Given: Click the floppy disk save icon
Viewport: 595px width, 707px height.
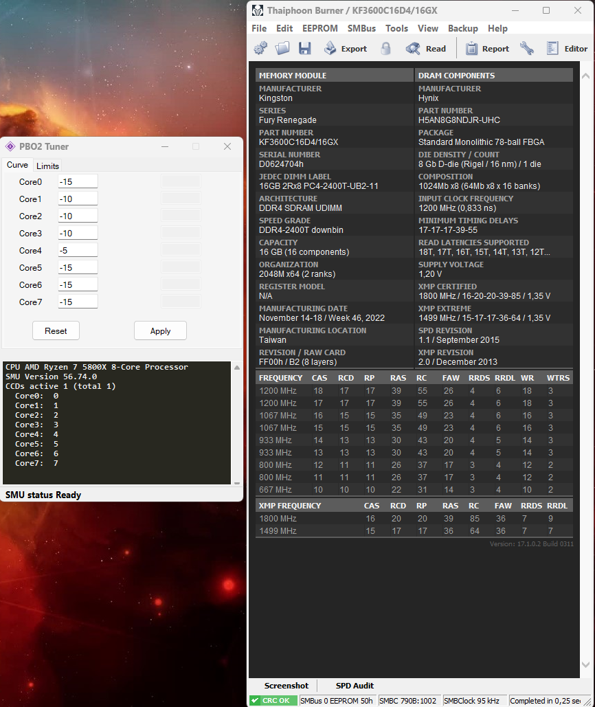Looking at the screenshot, I should pos(304,48).
